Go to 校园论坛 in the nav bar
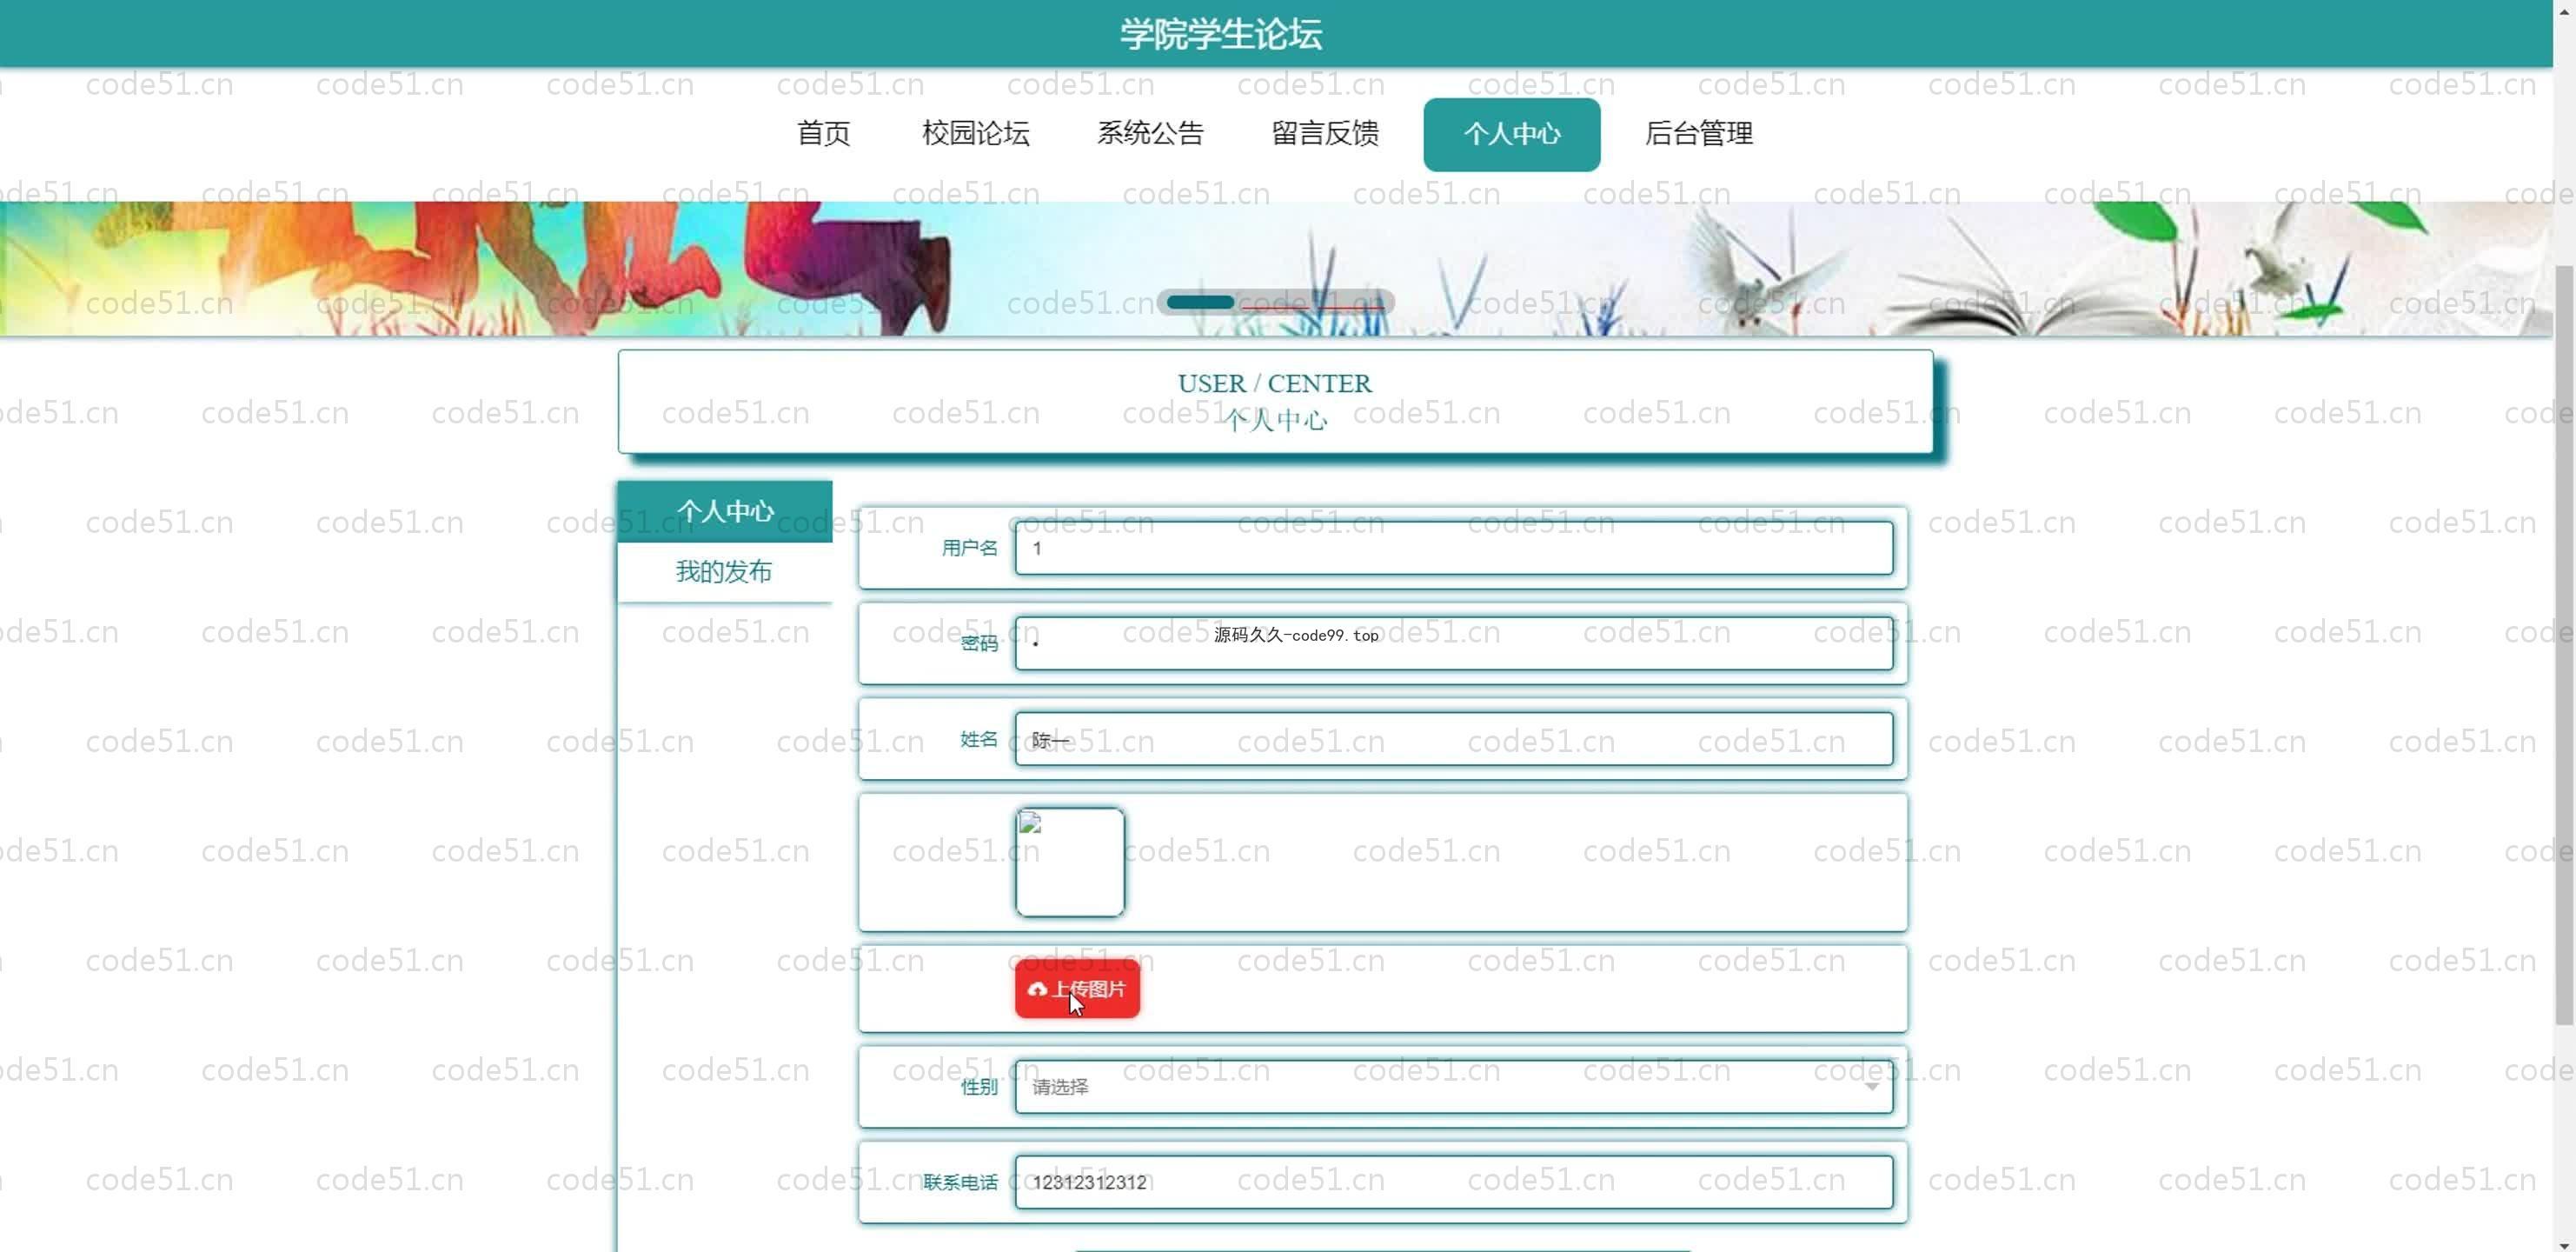The height and width of the screenshot is (1252, 2576). click(x=975, y=134)
